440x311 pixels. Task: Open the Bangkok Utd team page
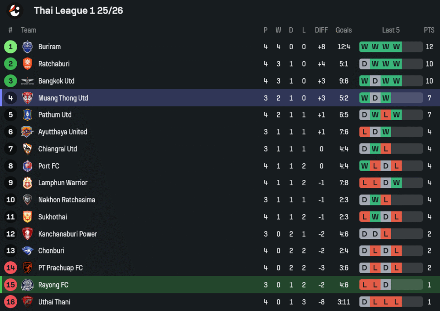click(56, 81)
